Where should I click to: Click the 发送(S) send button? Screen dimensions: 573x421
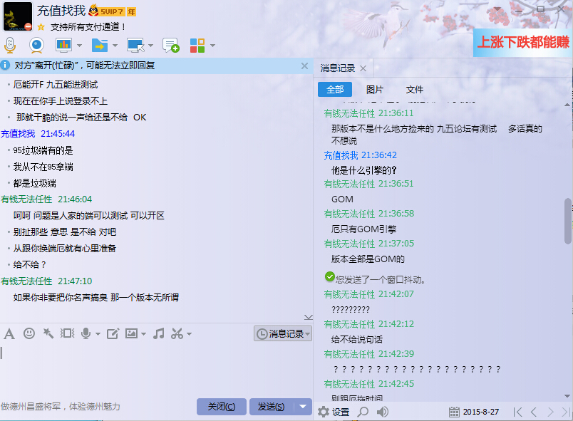[x=271, y=407]
